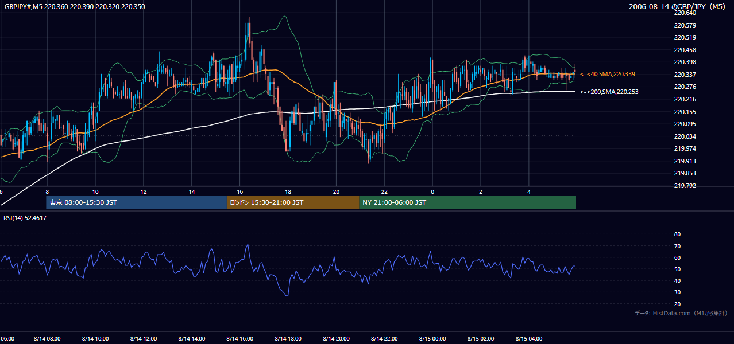The height and width of the screenshot is (344, 734).
Task: Click RSI scale value 50
Action: pos(677,269)
